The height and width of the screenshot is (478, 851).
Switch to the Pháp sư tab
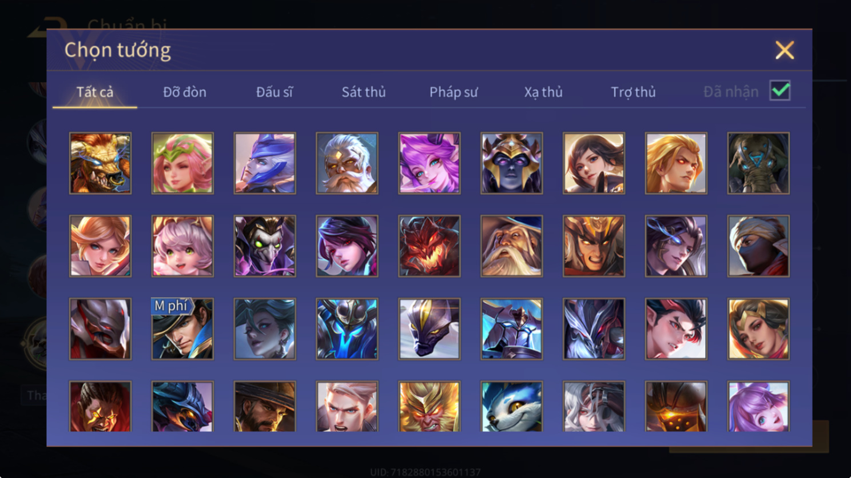[x=454, y=92]
